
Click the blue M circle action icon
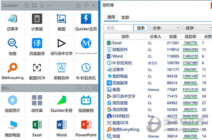pyautogui.click(x=86, y=43)
